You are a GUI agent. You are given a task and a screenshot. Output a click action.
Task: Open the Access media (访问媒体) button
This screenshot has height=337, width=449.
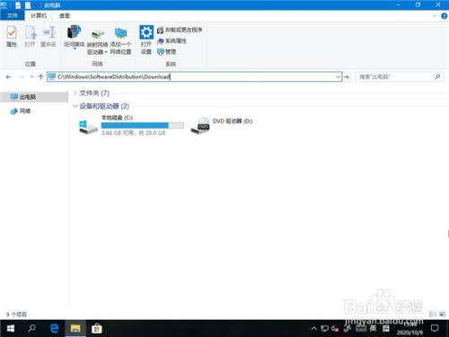[x=75, y=37]
